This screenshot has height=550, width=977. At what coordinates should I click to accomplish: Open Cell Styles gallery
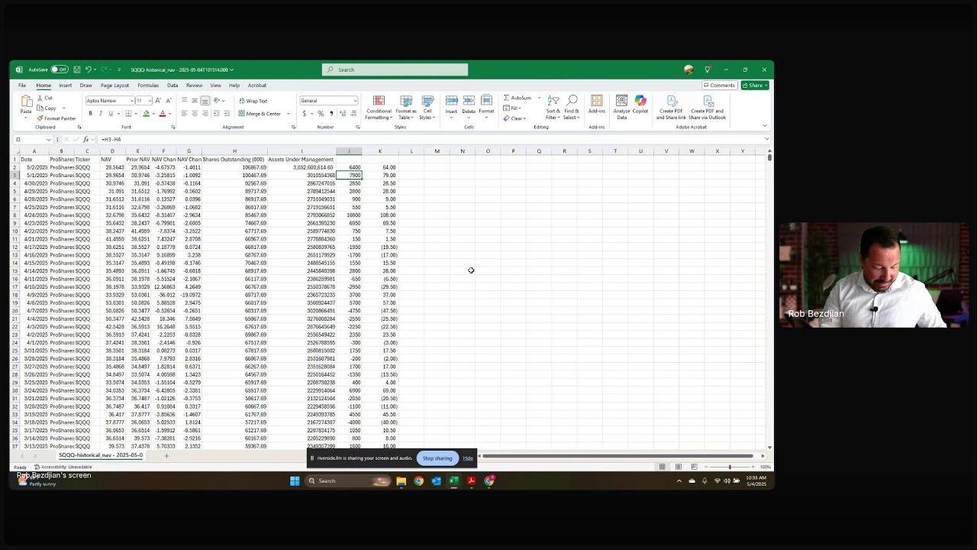click(427, 108)
